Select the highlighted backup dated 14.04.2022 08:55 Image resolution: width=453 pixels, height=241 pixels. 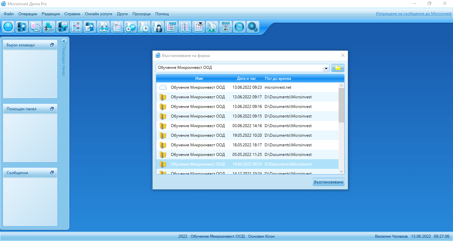(247, 164)
